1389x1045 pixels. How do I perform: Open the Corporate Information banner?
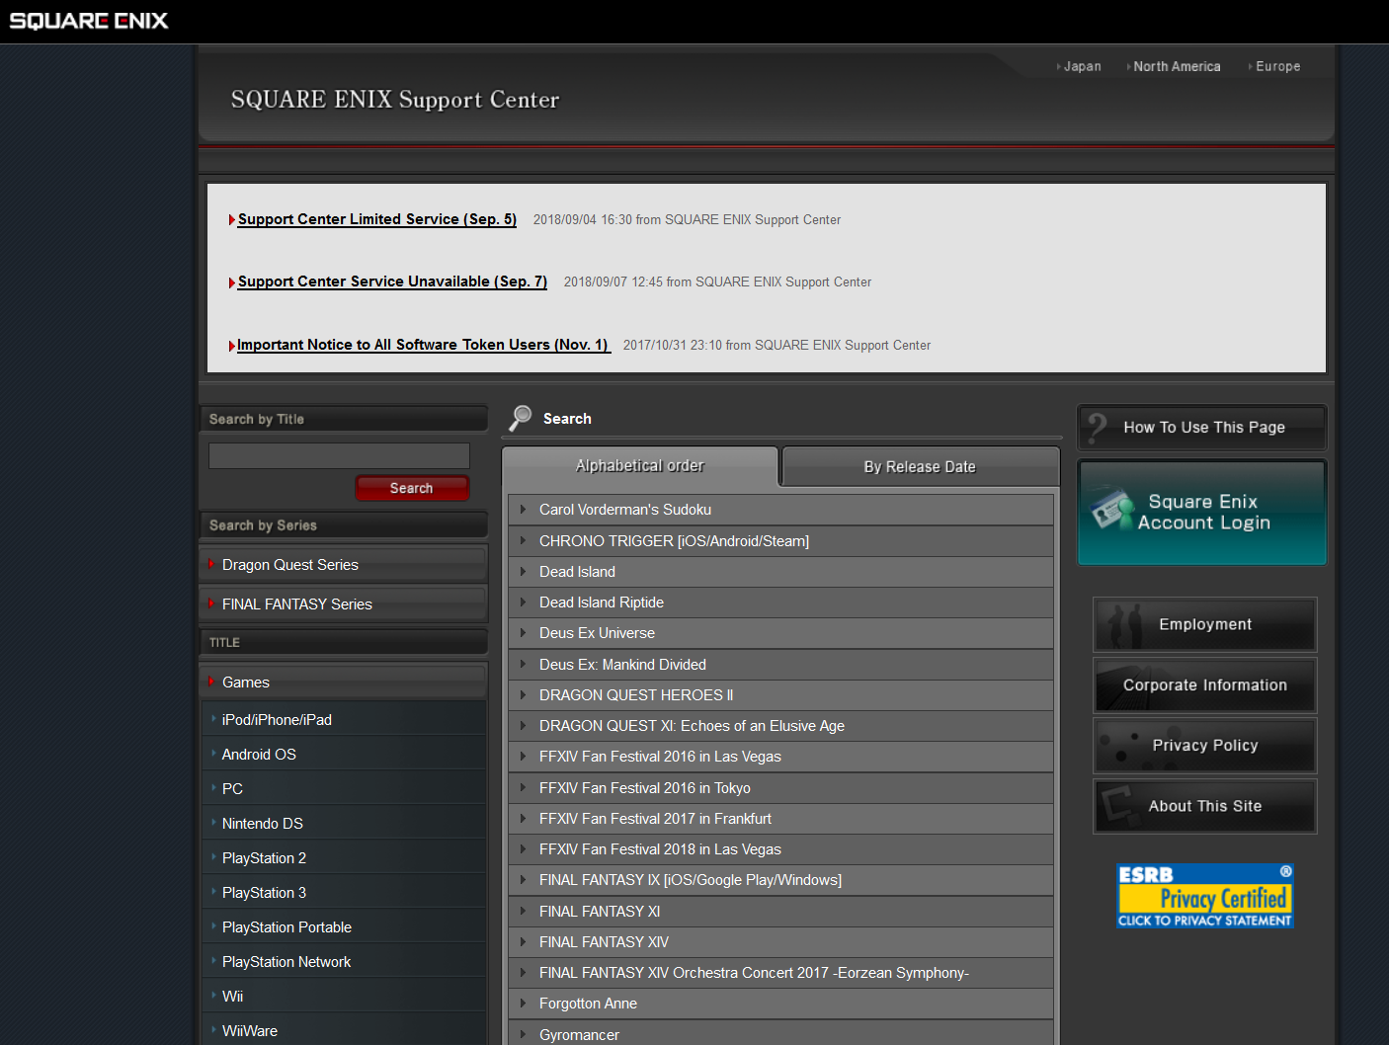[x=1204, y=685]
